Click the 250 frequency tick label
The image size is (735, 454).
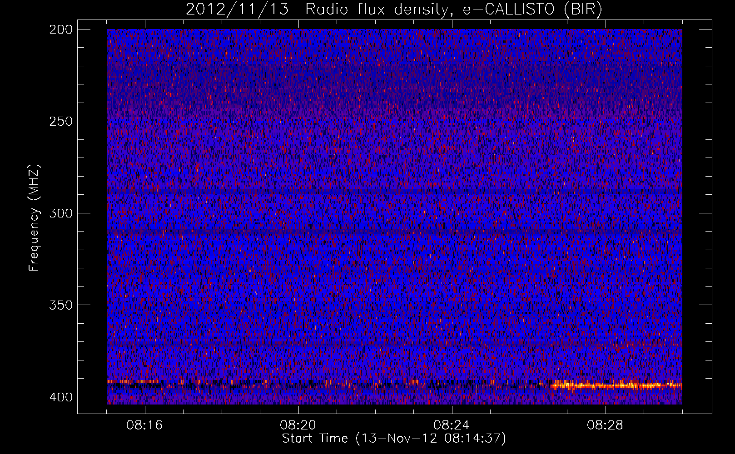point(60,121)
